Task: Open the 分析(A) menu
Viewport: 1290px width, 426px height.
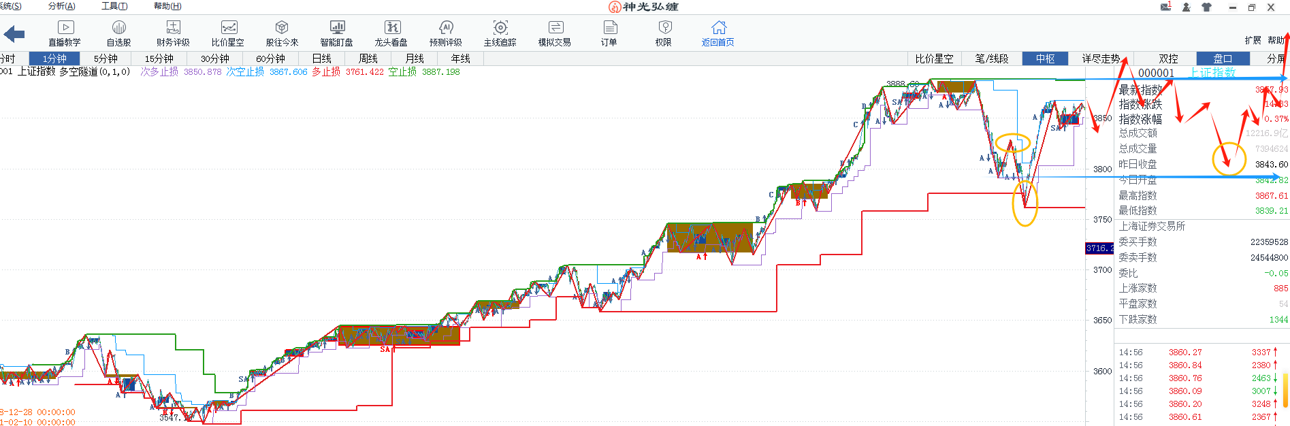Action: (62, 6)
